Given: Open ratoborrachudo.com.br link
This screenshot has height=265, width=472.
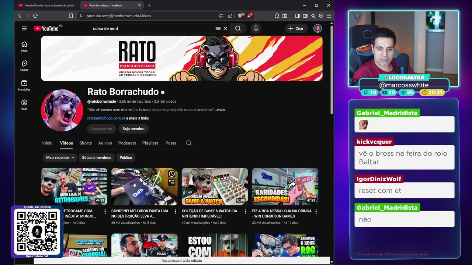Looking at the screenshot, I should 106,118.
